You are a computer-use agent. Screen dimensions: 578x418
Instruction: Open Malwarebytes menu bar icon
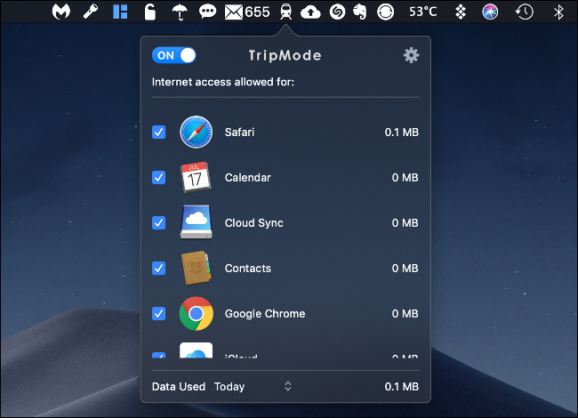[x=60, y=12]
